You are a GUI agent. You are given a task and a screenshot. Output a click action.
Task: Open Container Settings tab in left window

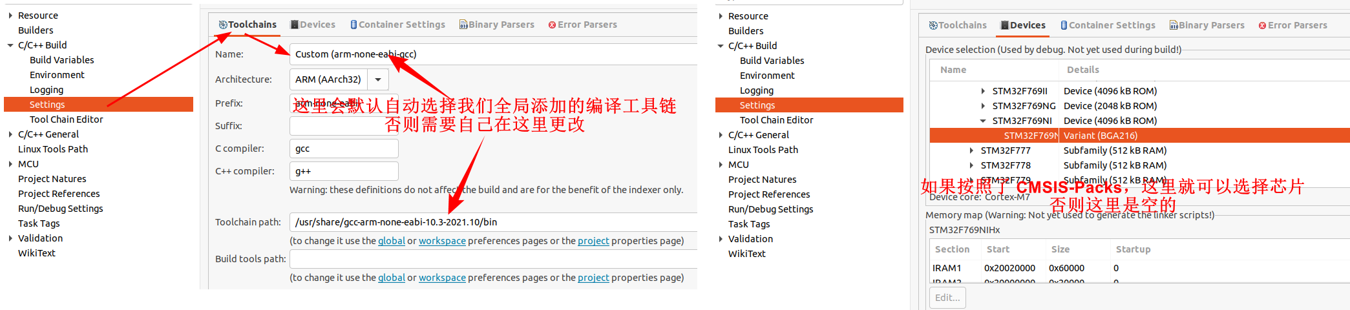pyautogui.click(x=397, y=25)
